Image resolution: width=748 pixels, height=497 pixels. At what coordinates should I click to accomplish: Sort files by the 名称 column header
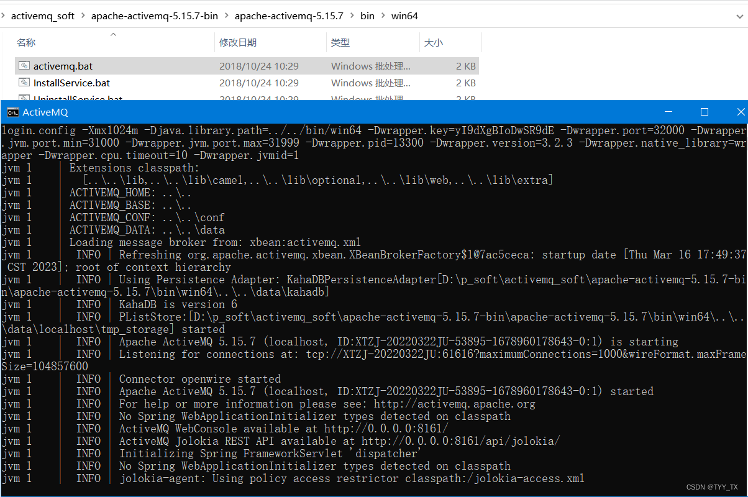tap(26, 42)
